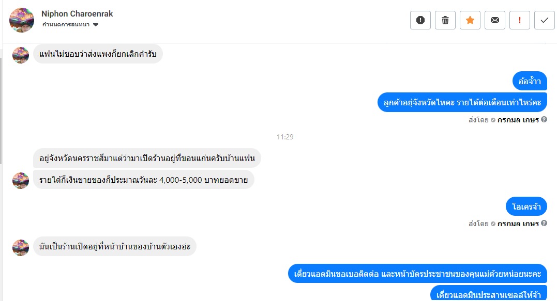Select the message asking ลูกค้าอยู่จังหวัดไหคะ
The image size is (557, 301).
(462, 102)
